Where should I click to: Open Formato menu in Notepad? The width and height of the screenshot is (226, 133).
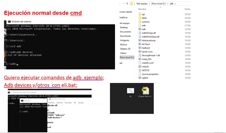(68, 103)
